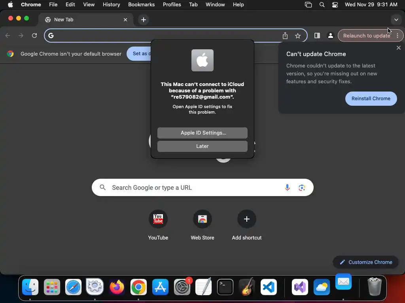
Task: Select the New Tab tab
Action: pos(86,20)
